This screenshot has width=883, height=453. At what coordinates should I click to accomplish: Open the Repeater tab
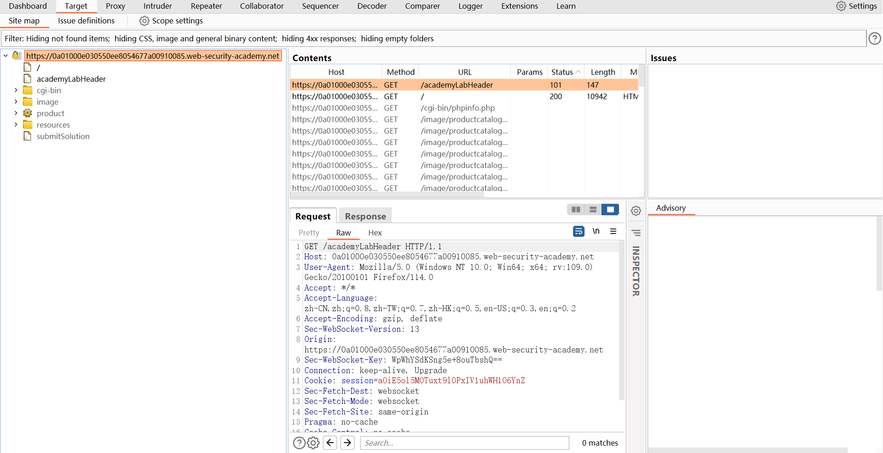pos(206,6)
